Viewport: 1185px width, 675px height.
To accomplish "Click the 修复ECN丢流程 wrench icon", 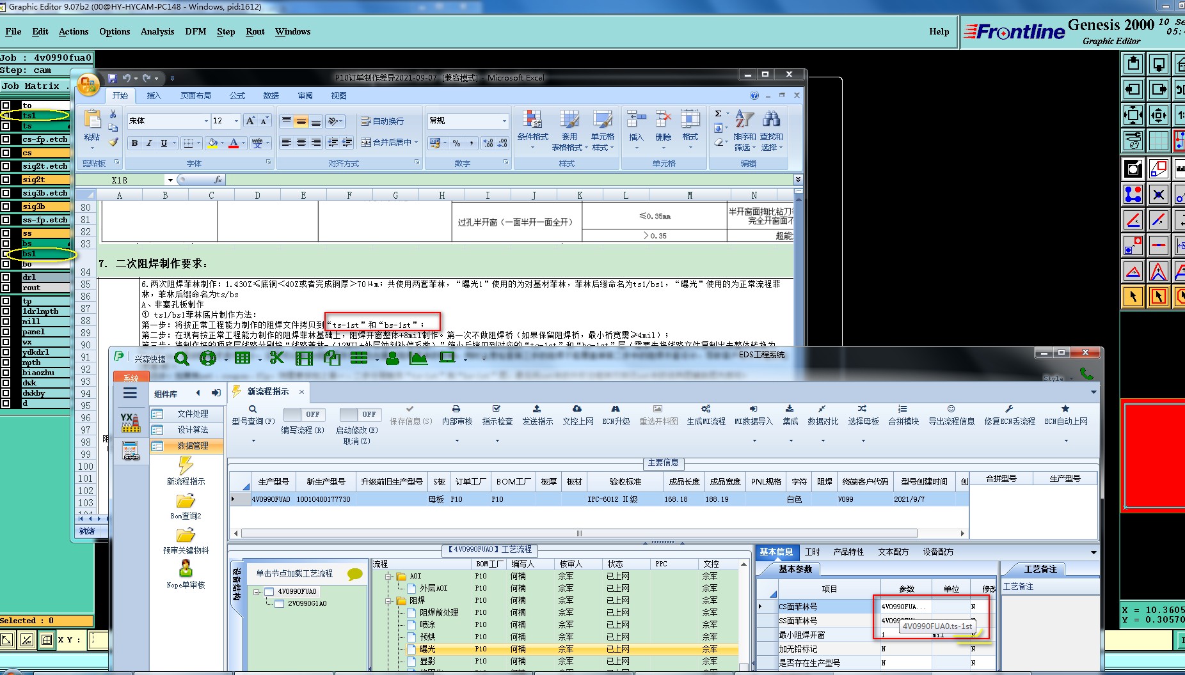I will (x=1009, y=408).
